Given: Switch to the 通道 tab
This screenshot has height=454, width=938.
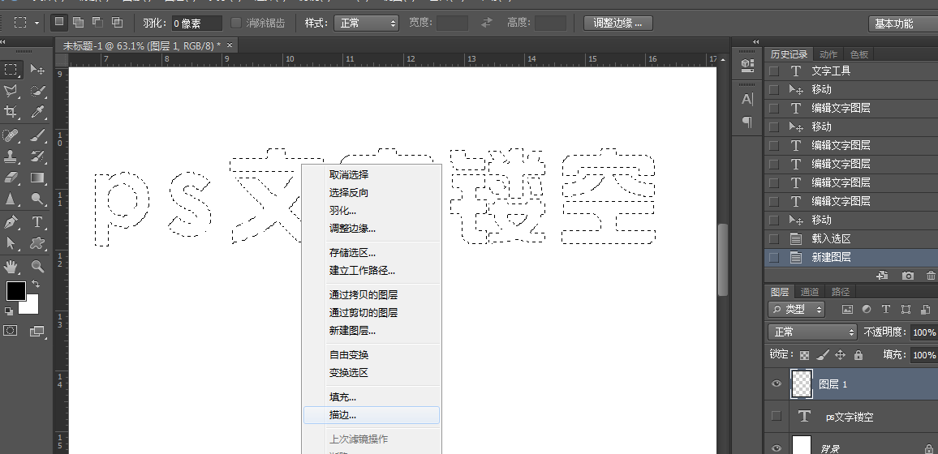Looking at the screenshot, I should [809, 292].
